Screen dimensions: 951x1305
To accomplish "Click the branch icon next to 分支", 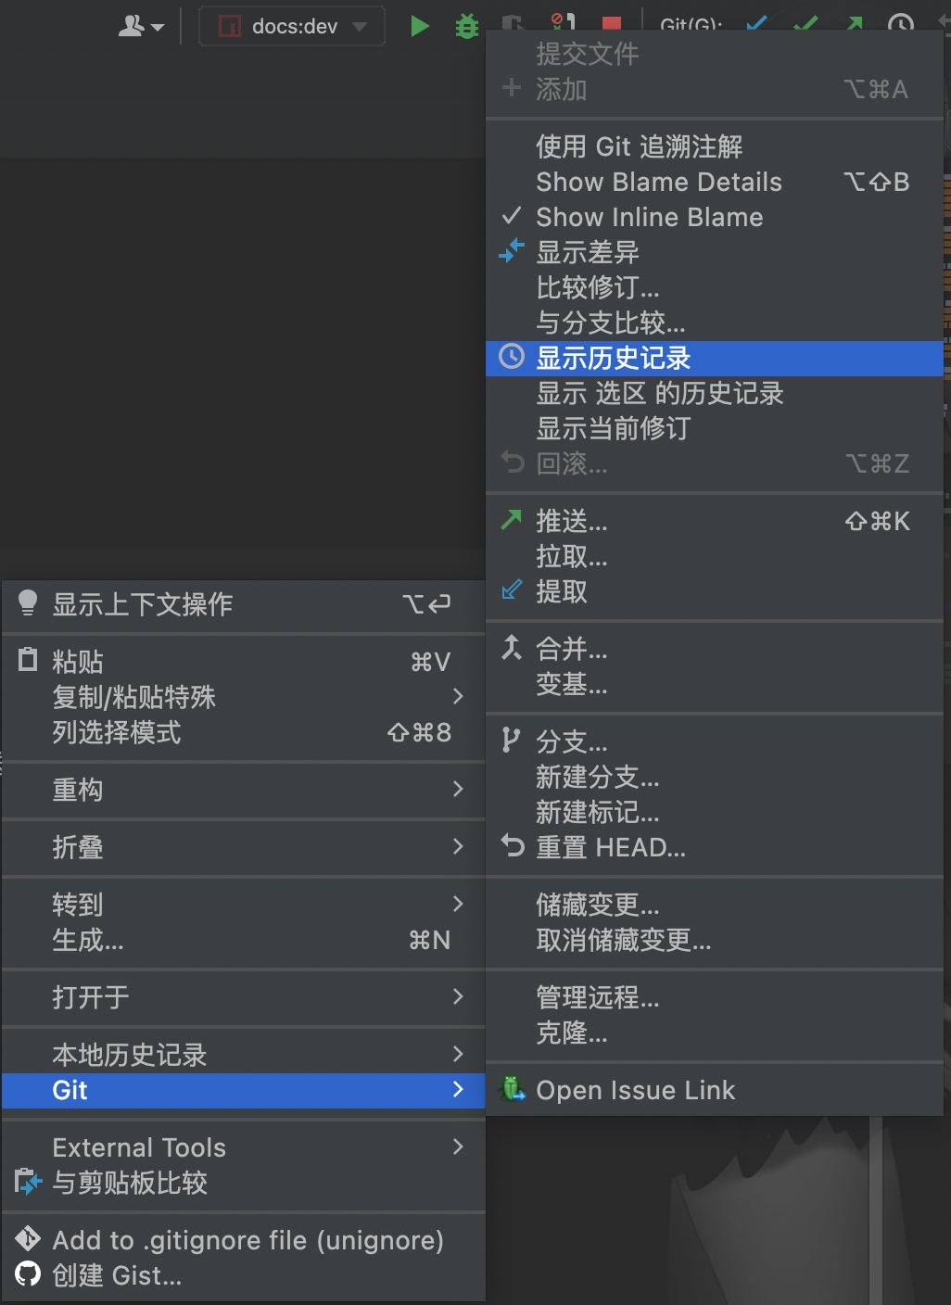I will pyautogui.click(x=510, y=741).
